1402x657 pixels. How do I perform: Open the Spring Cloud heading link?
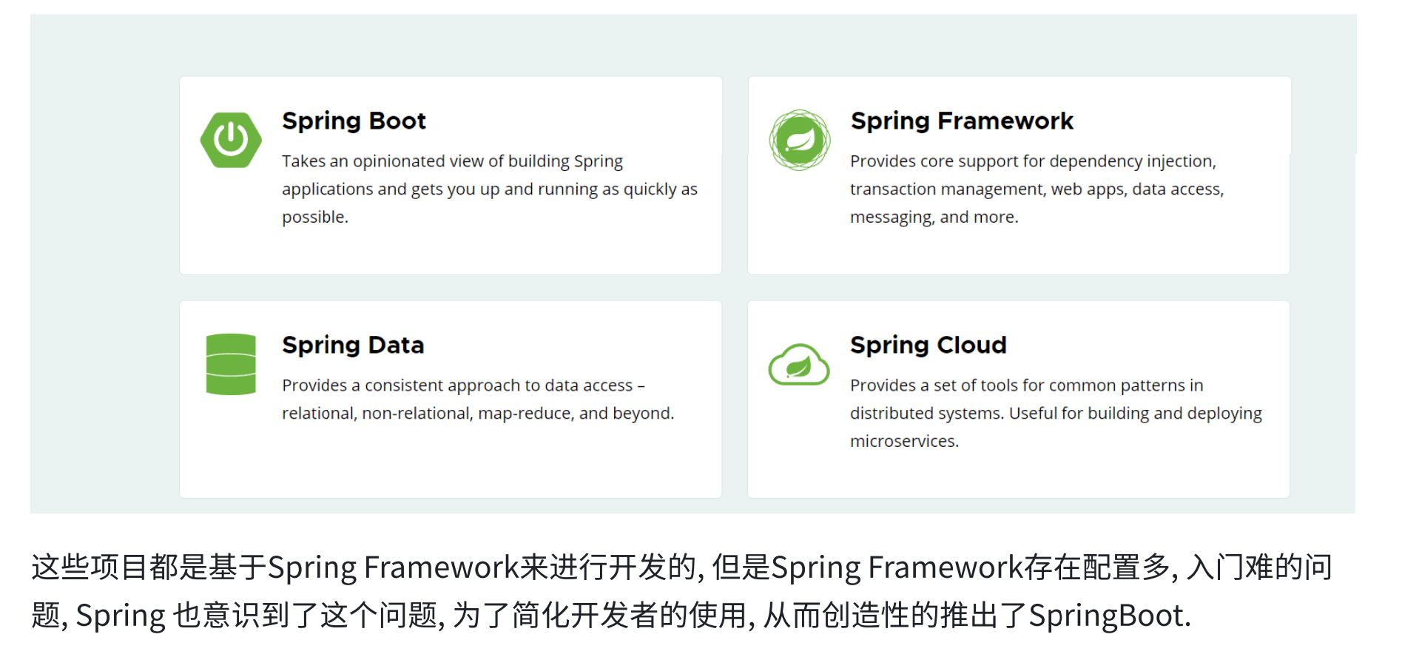tap(929, 345)
